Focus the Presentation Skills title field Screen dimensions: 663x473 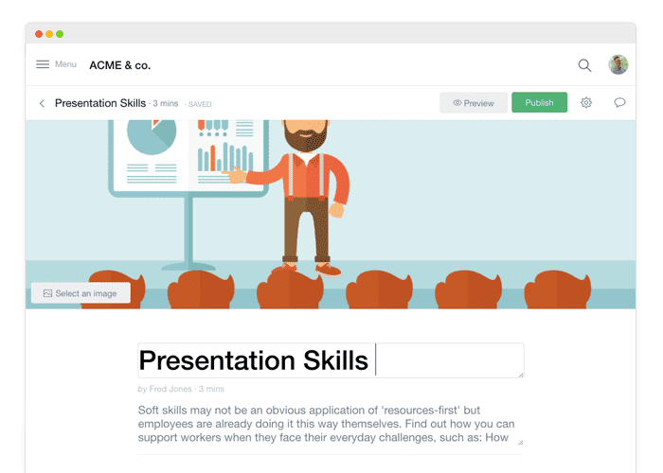[x=331, y=360]
